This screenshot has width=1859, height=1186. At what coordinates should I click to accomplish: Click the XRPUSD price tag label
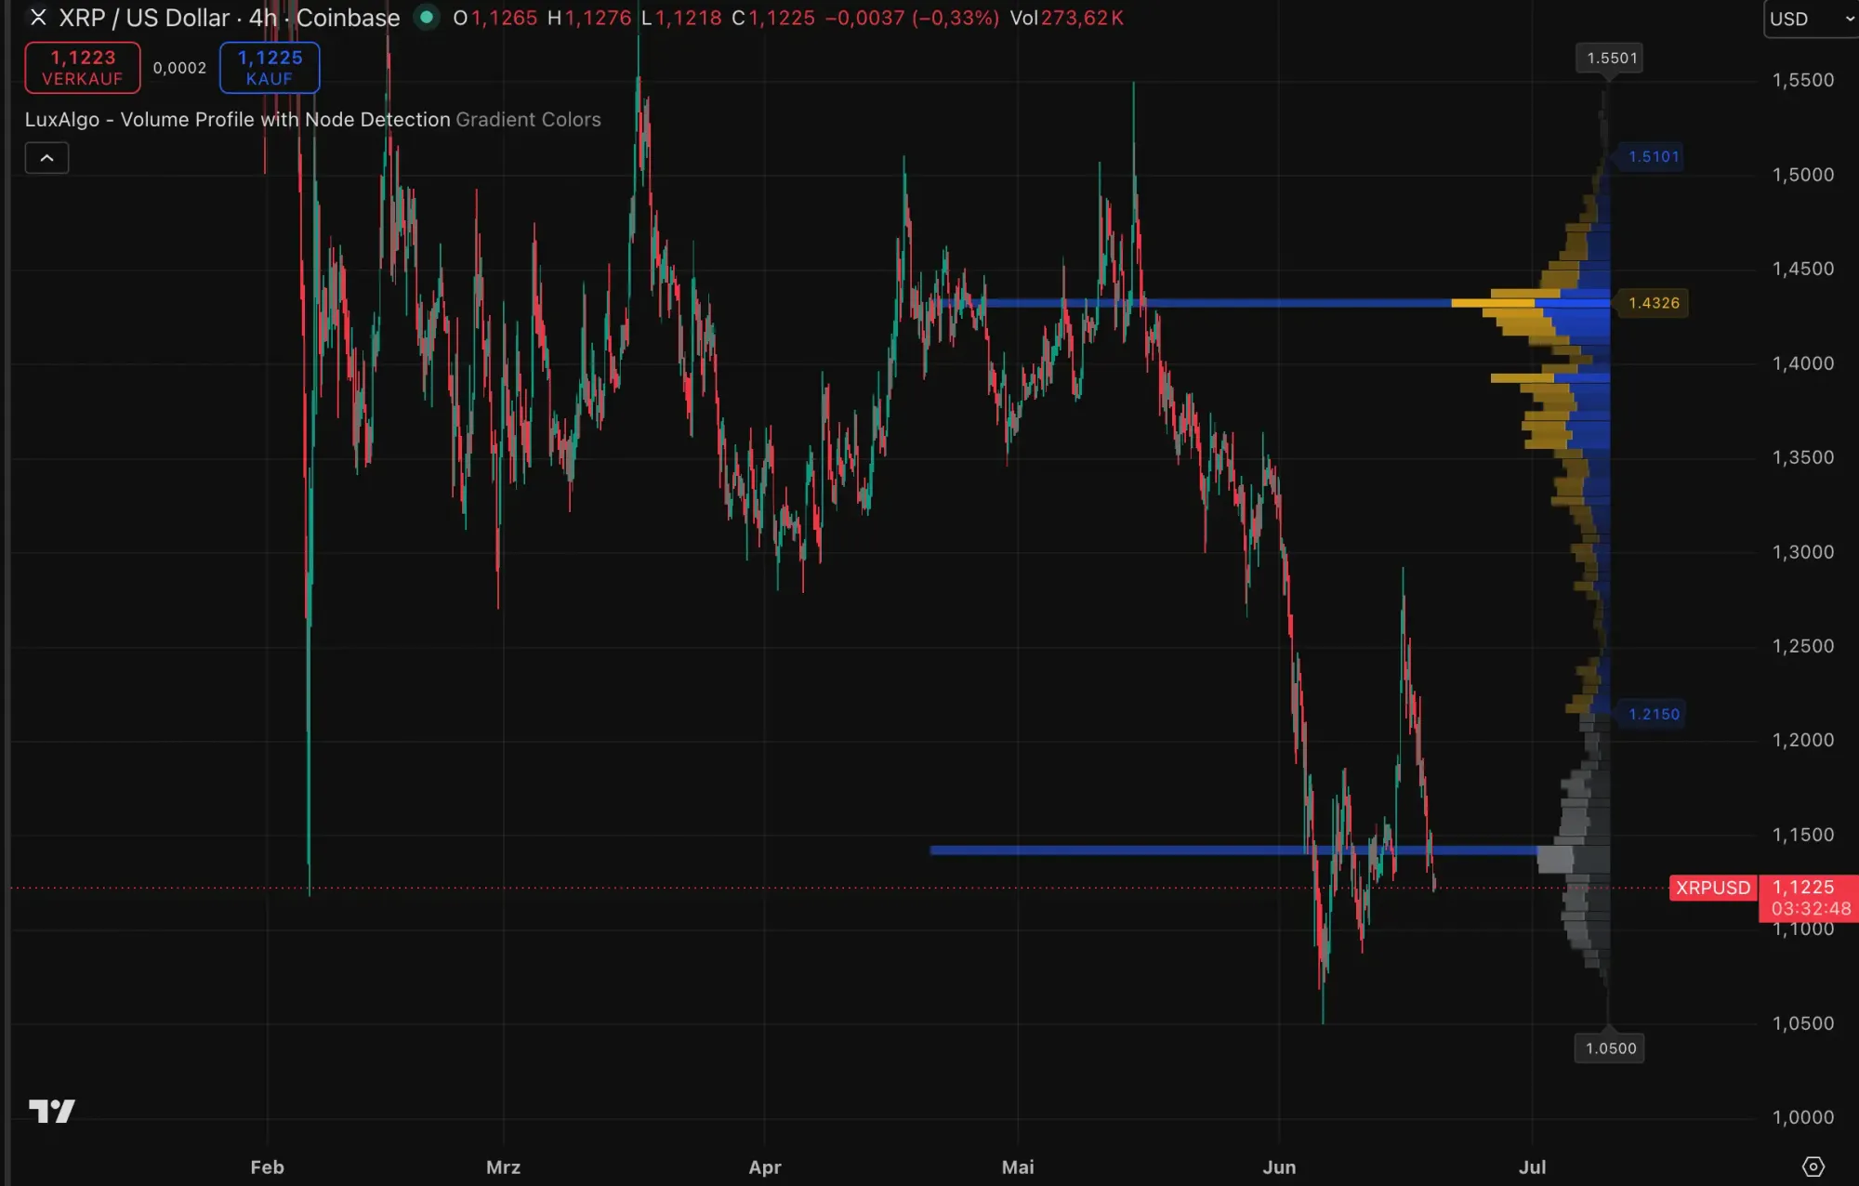(1713, 888)
